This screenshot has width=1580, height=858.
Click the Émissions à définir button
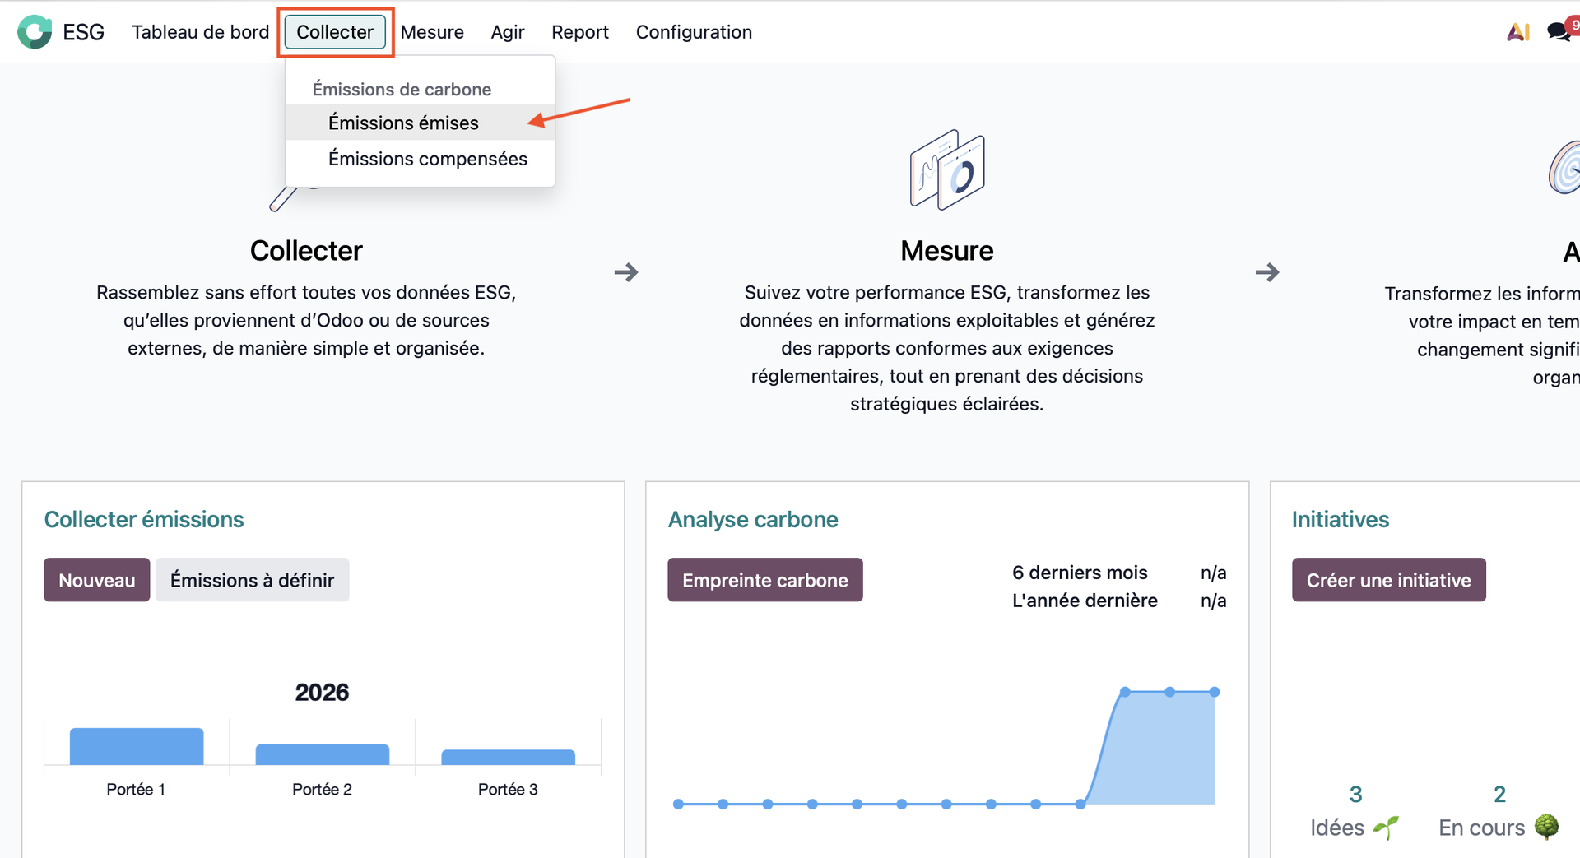pyautogui.click(x=252, y=580)
